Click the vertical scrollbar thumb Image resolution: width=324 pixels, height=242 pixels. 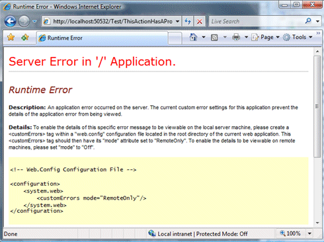click(317, 106)
